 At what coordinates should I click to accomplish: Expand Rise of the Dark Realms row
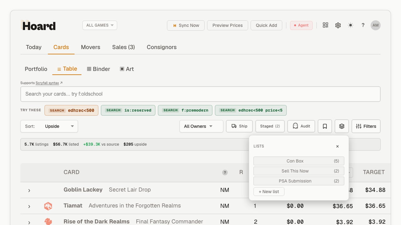tap(29, 222)
